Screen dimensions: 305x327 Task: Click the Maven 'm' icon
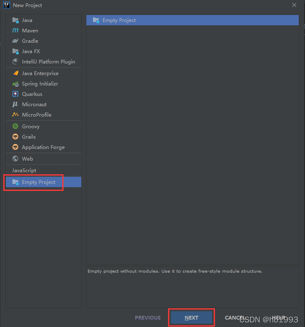(x=15, y=30)
